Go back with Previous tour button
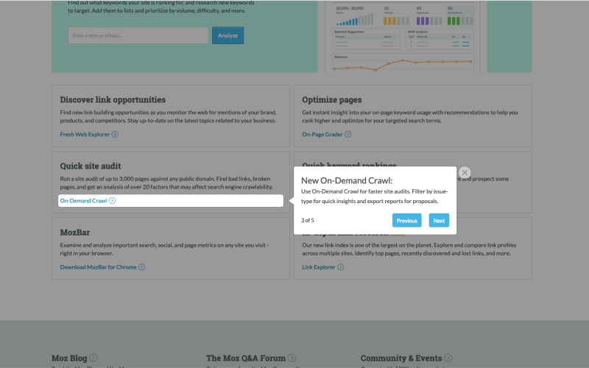Viewport: 589px width, 368px height. click(x=407, y=220)
